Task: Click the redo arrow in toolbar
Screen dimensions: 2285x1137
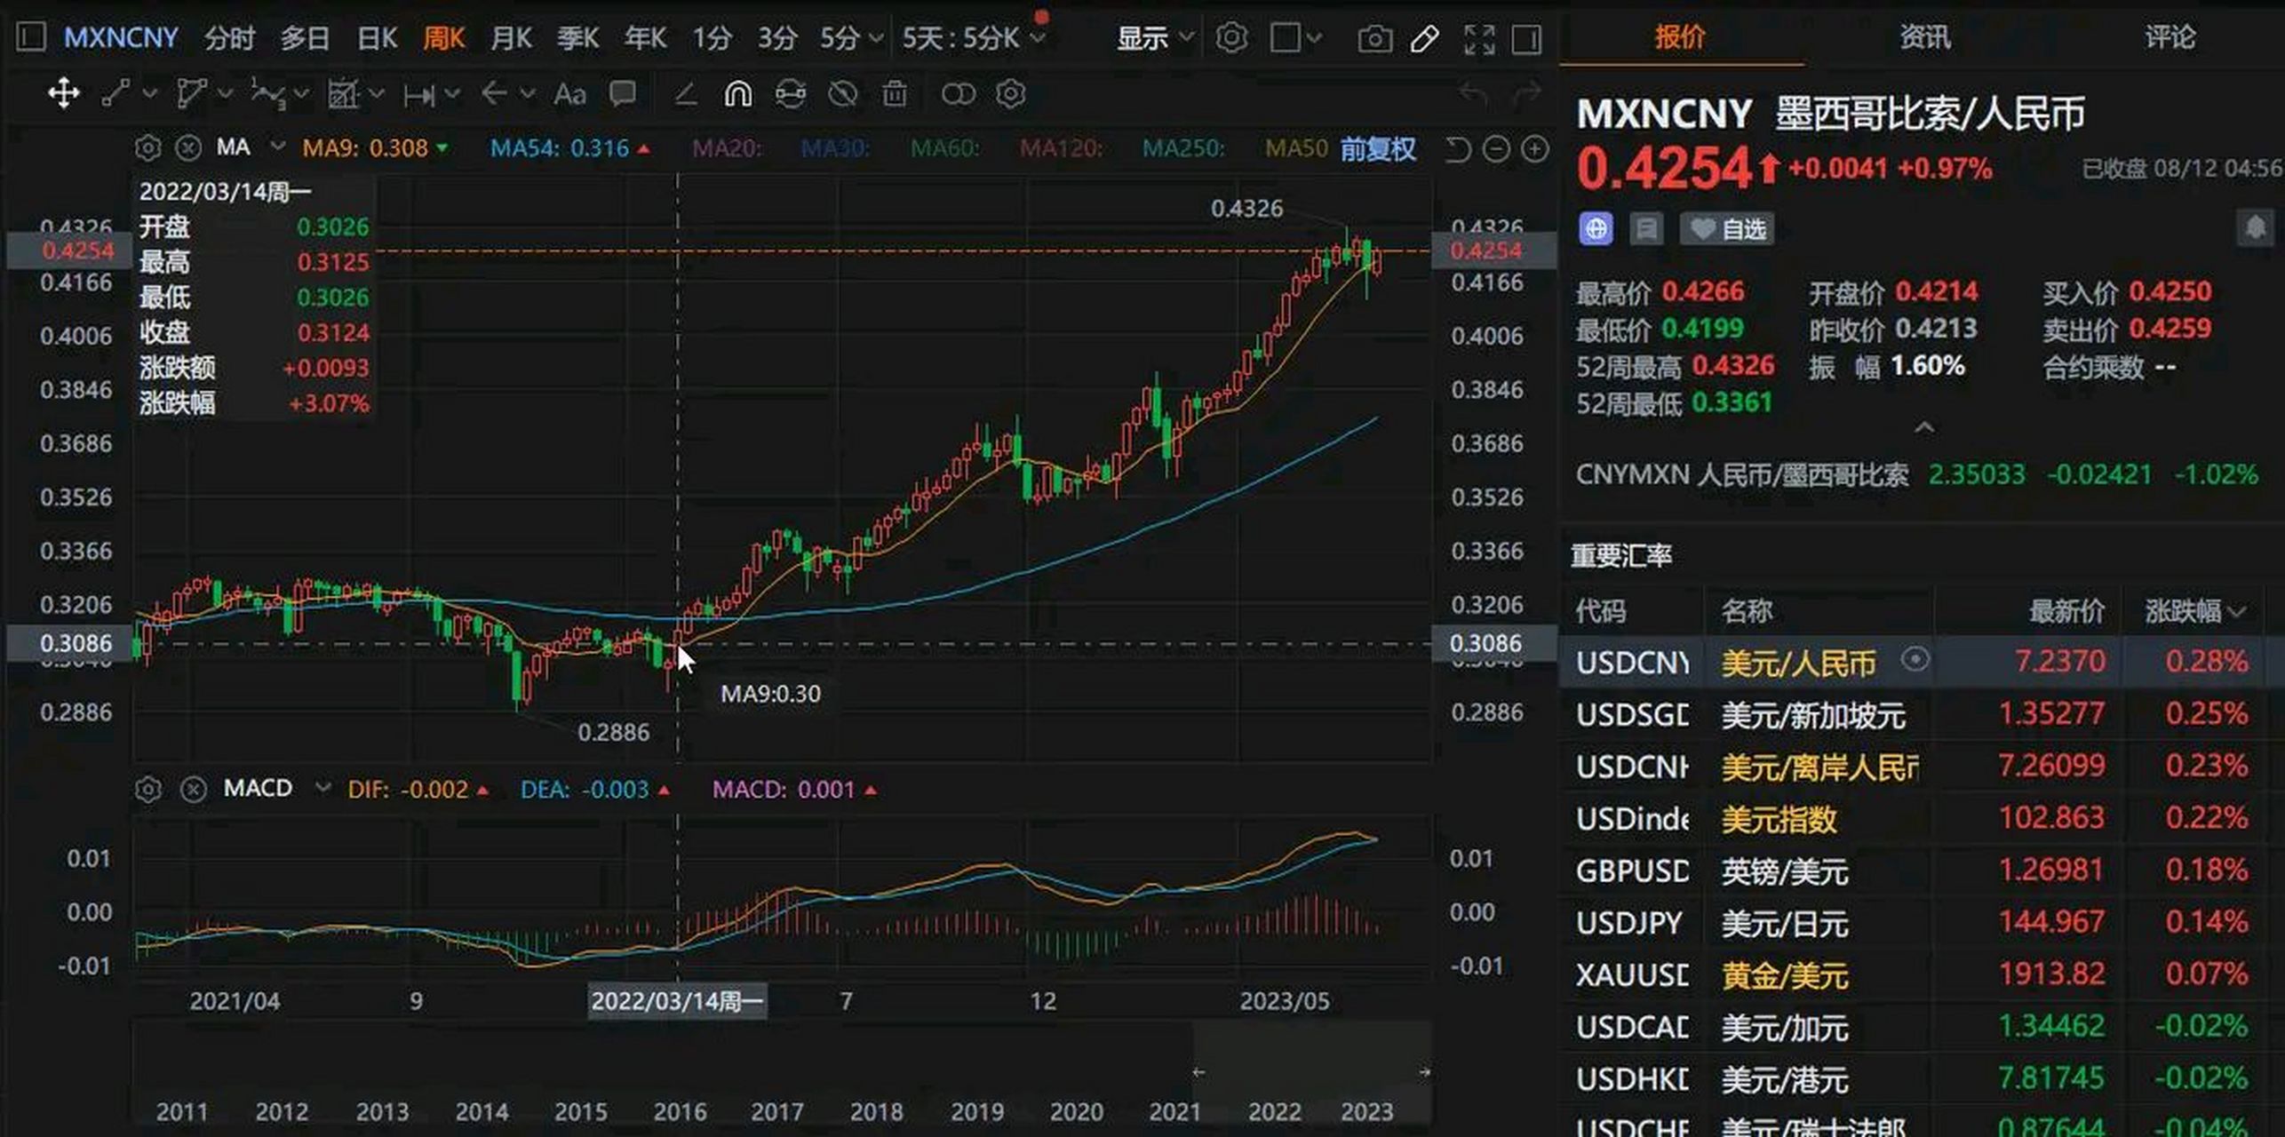Action: click(1526, 92)
